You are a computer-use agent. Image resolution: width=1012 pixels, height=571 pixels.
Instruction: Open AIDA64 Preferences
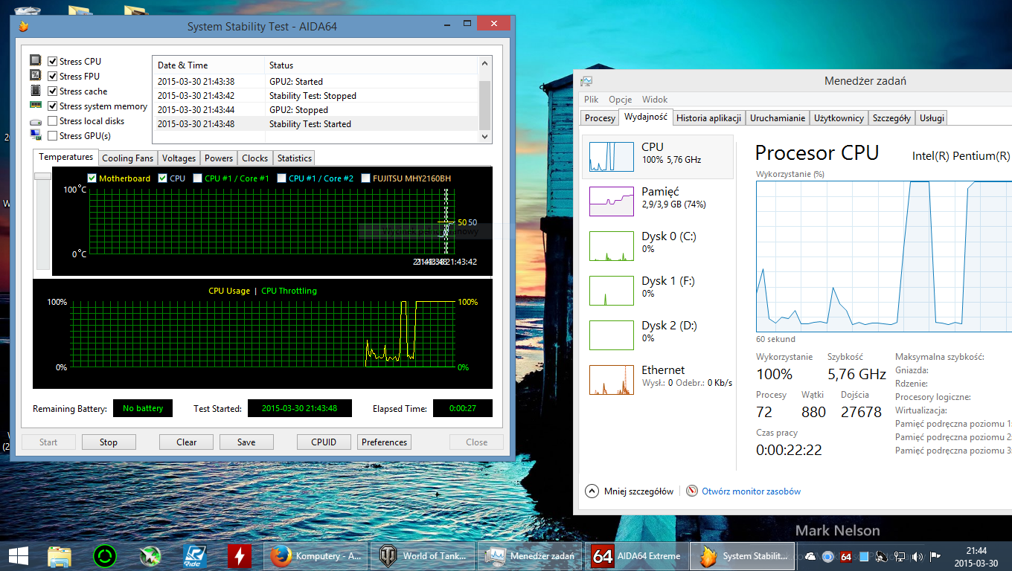pos(385,442)
